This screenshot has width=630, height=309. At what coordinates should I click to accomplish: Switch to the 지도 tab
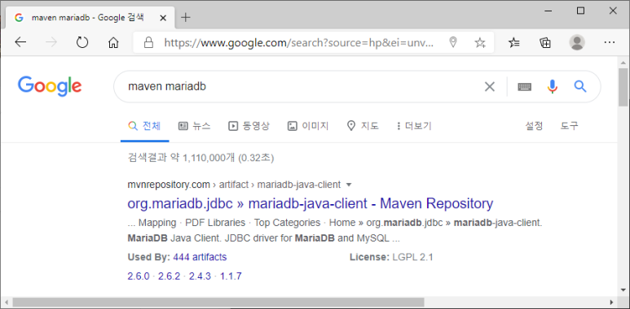pos(363,126)
